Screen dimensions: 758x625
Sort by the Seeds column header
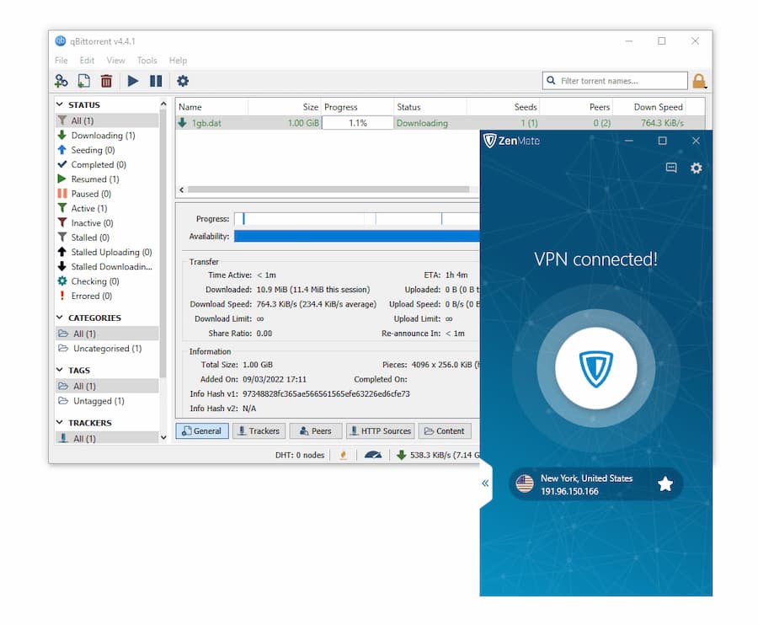503,107
